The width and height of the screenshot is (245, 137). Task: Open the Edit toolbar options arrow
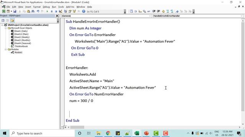pos(194,11)
